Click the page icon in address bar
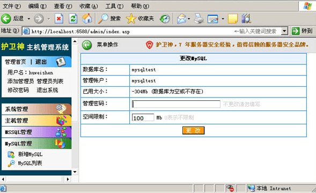 (x=26, y=31)
